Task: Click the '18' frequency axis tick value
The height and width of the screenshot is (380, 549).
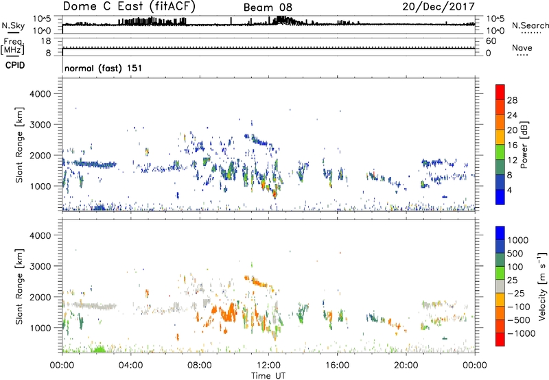Action: coord(46,41)
